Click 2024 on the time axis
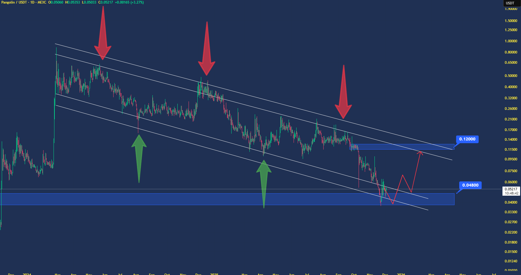Screen dimensions: 521x275 pos(27,274)
